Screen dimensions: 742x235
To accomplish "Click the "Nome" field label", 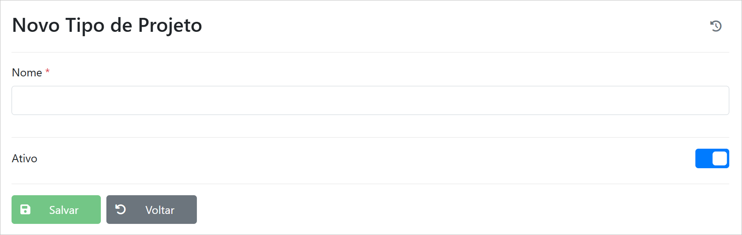I will pos(27,73).
